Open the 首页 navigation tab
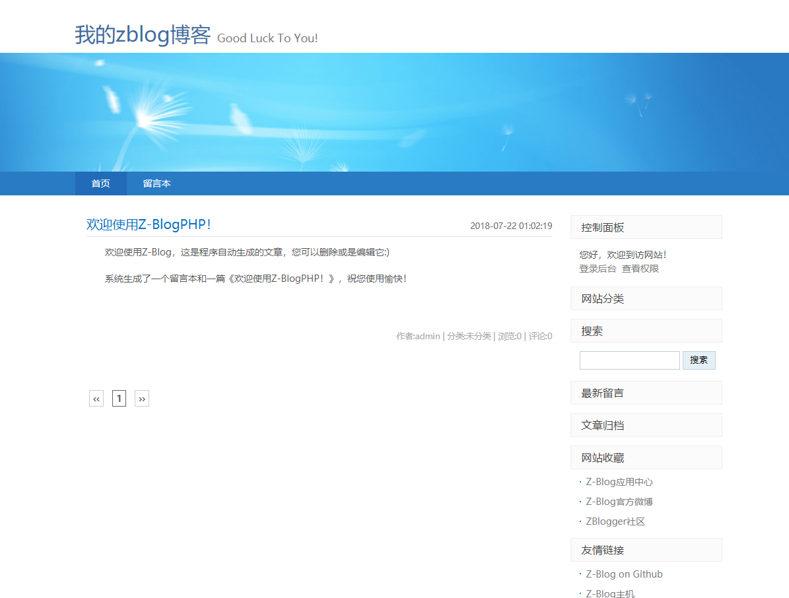This screenshot has width=789, height=598. coord(100,183)
